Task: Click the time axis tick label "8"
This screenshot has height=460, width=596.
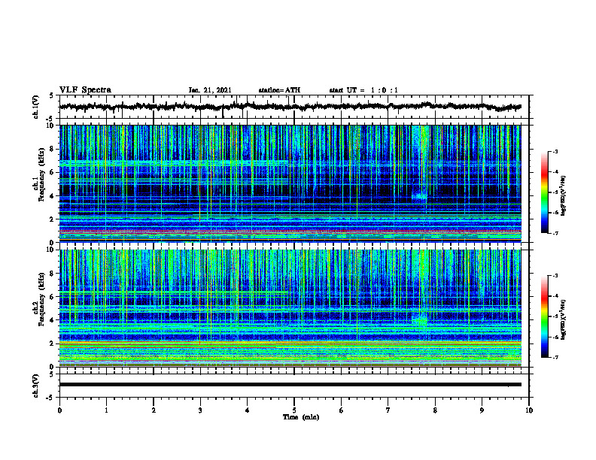Action: pyautogui.click(x=435, y=410)
